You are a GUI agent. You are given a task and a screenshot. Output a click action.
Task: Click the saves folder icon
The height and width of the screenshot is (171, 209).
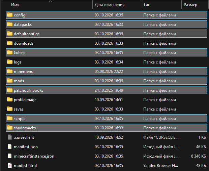tap(10, 109)
